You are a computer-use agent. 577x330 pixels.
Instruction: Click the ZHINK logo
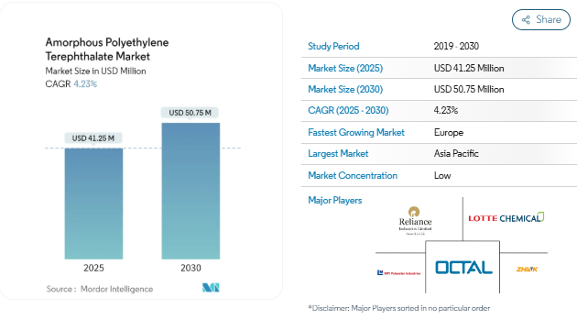click(x=527, y=269)
